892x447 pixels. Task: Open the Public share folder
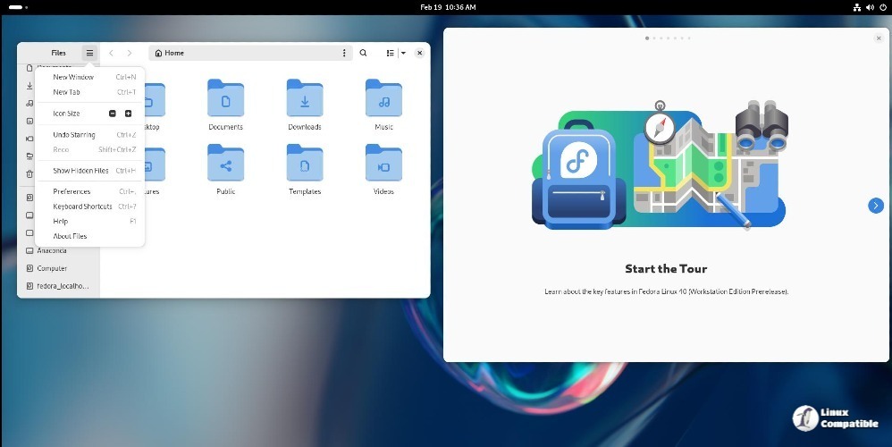[225, 164]
